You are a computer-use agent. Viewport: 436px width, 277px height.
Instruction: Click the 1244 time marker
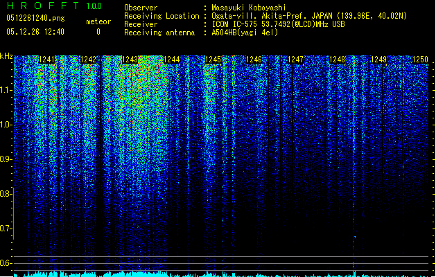pyautogui.click(x=172, y=60)
